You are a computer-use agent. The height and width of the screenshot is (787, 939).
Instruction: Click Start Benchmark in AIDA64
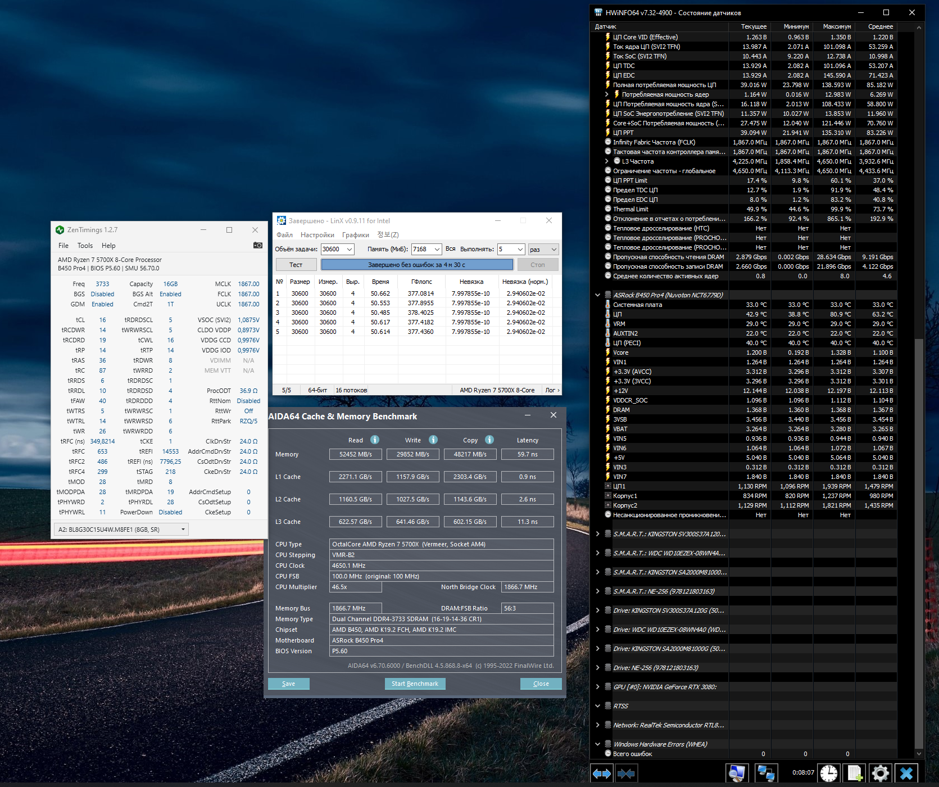click(415, 684)
